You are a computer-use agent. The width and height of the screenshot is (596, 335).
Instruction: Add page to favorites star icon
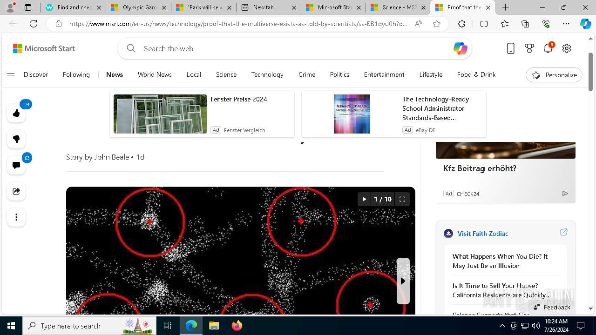pos(437,24)
